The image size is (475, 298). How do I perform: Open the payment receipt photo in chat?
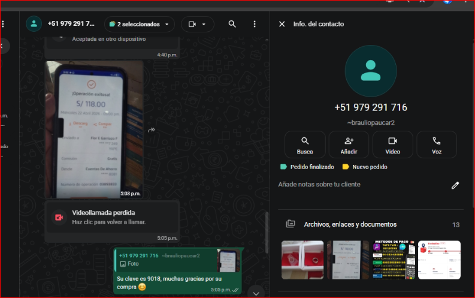pyautogui.click(x=94, y=129)
